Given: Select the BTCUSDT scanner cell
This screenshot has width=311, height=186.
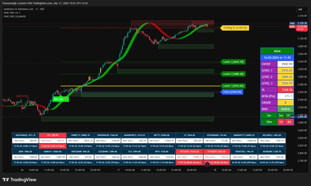Looking at the screenshot, I should point(189,151).
